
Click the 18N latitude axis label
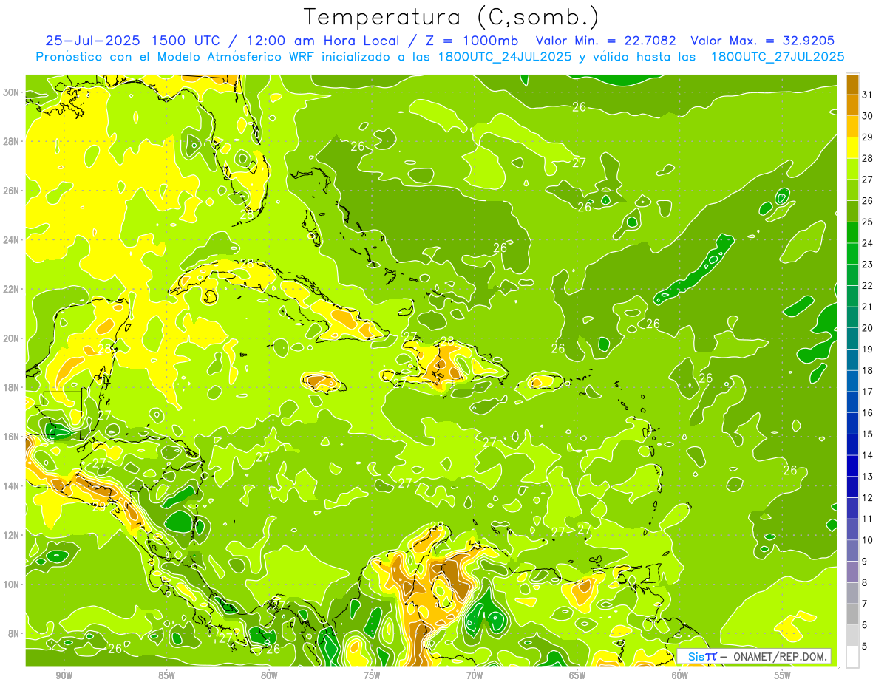point(10,387)
